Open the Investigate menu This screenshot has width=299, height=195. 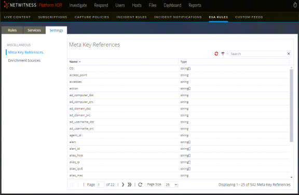click(78, 5)
